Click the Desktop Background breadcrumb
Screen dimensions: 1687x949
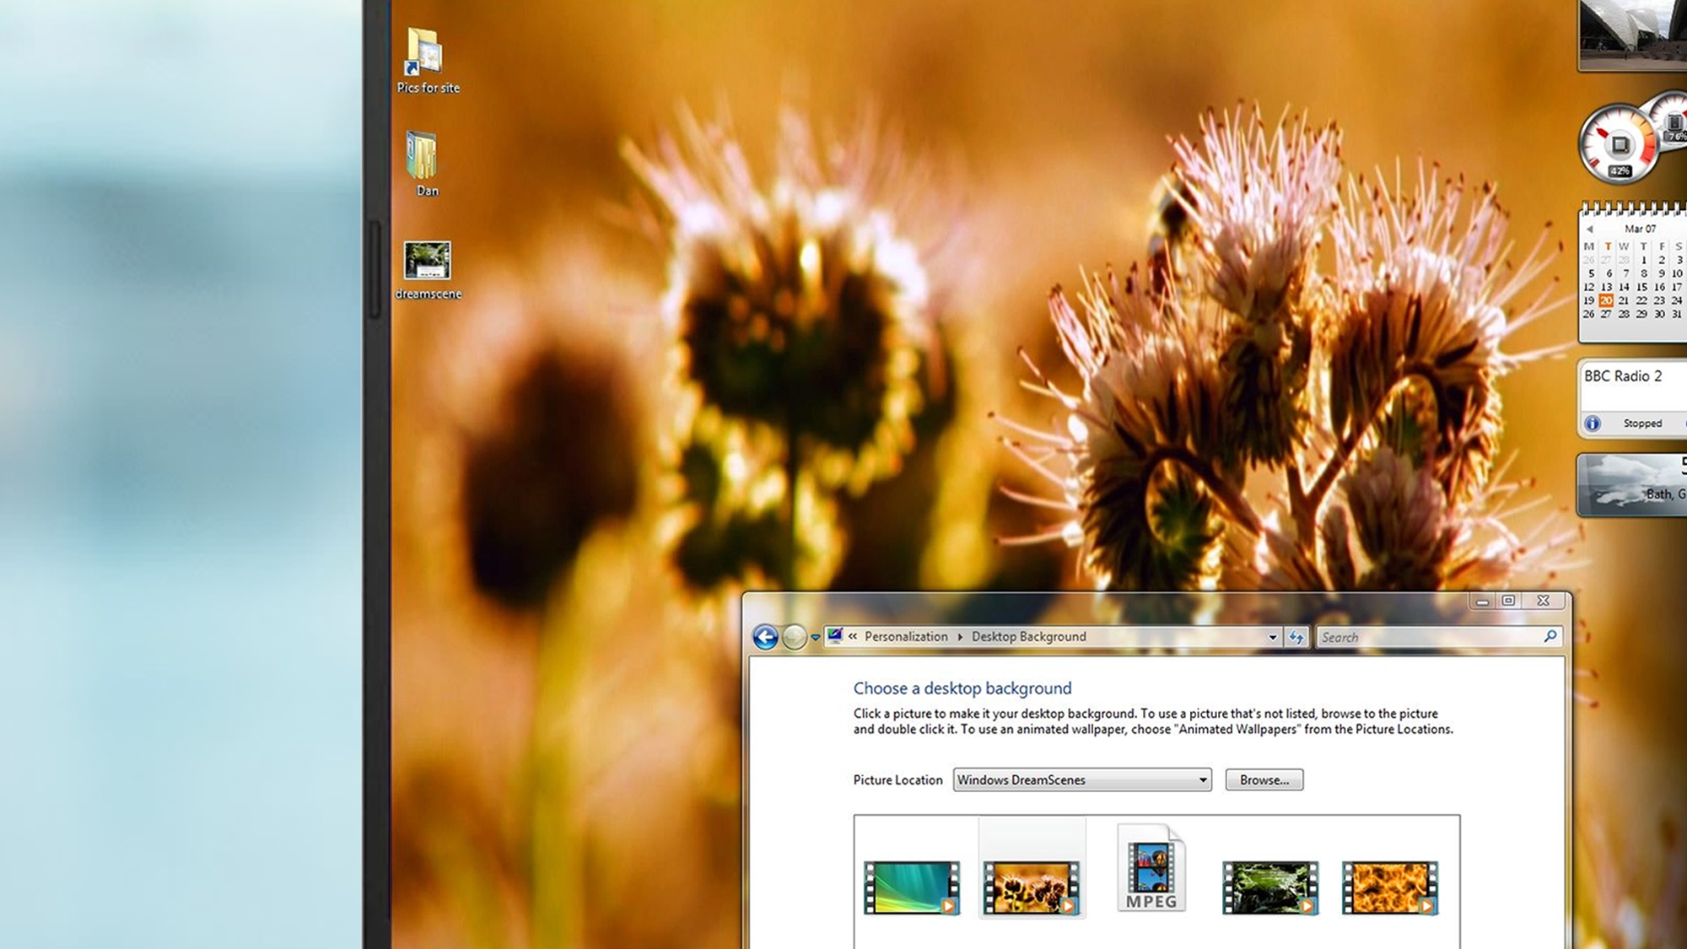tap(1028, 637)
